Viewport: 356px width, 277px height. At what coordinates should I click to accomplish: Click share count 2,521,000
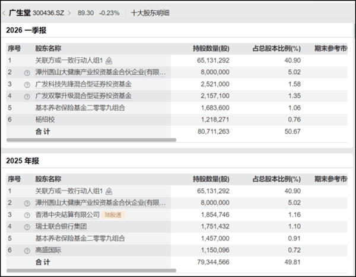coord(215,84)
